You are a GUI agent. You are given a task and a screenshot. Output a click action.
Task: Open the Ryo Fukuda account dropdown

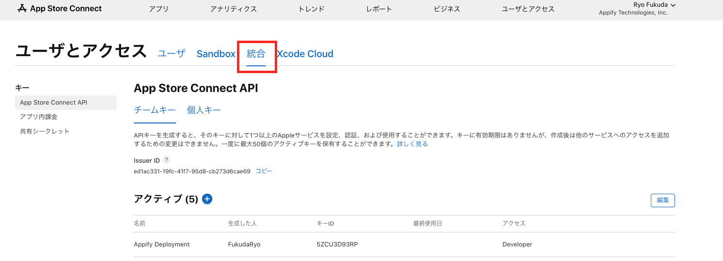tap(654, 5)
